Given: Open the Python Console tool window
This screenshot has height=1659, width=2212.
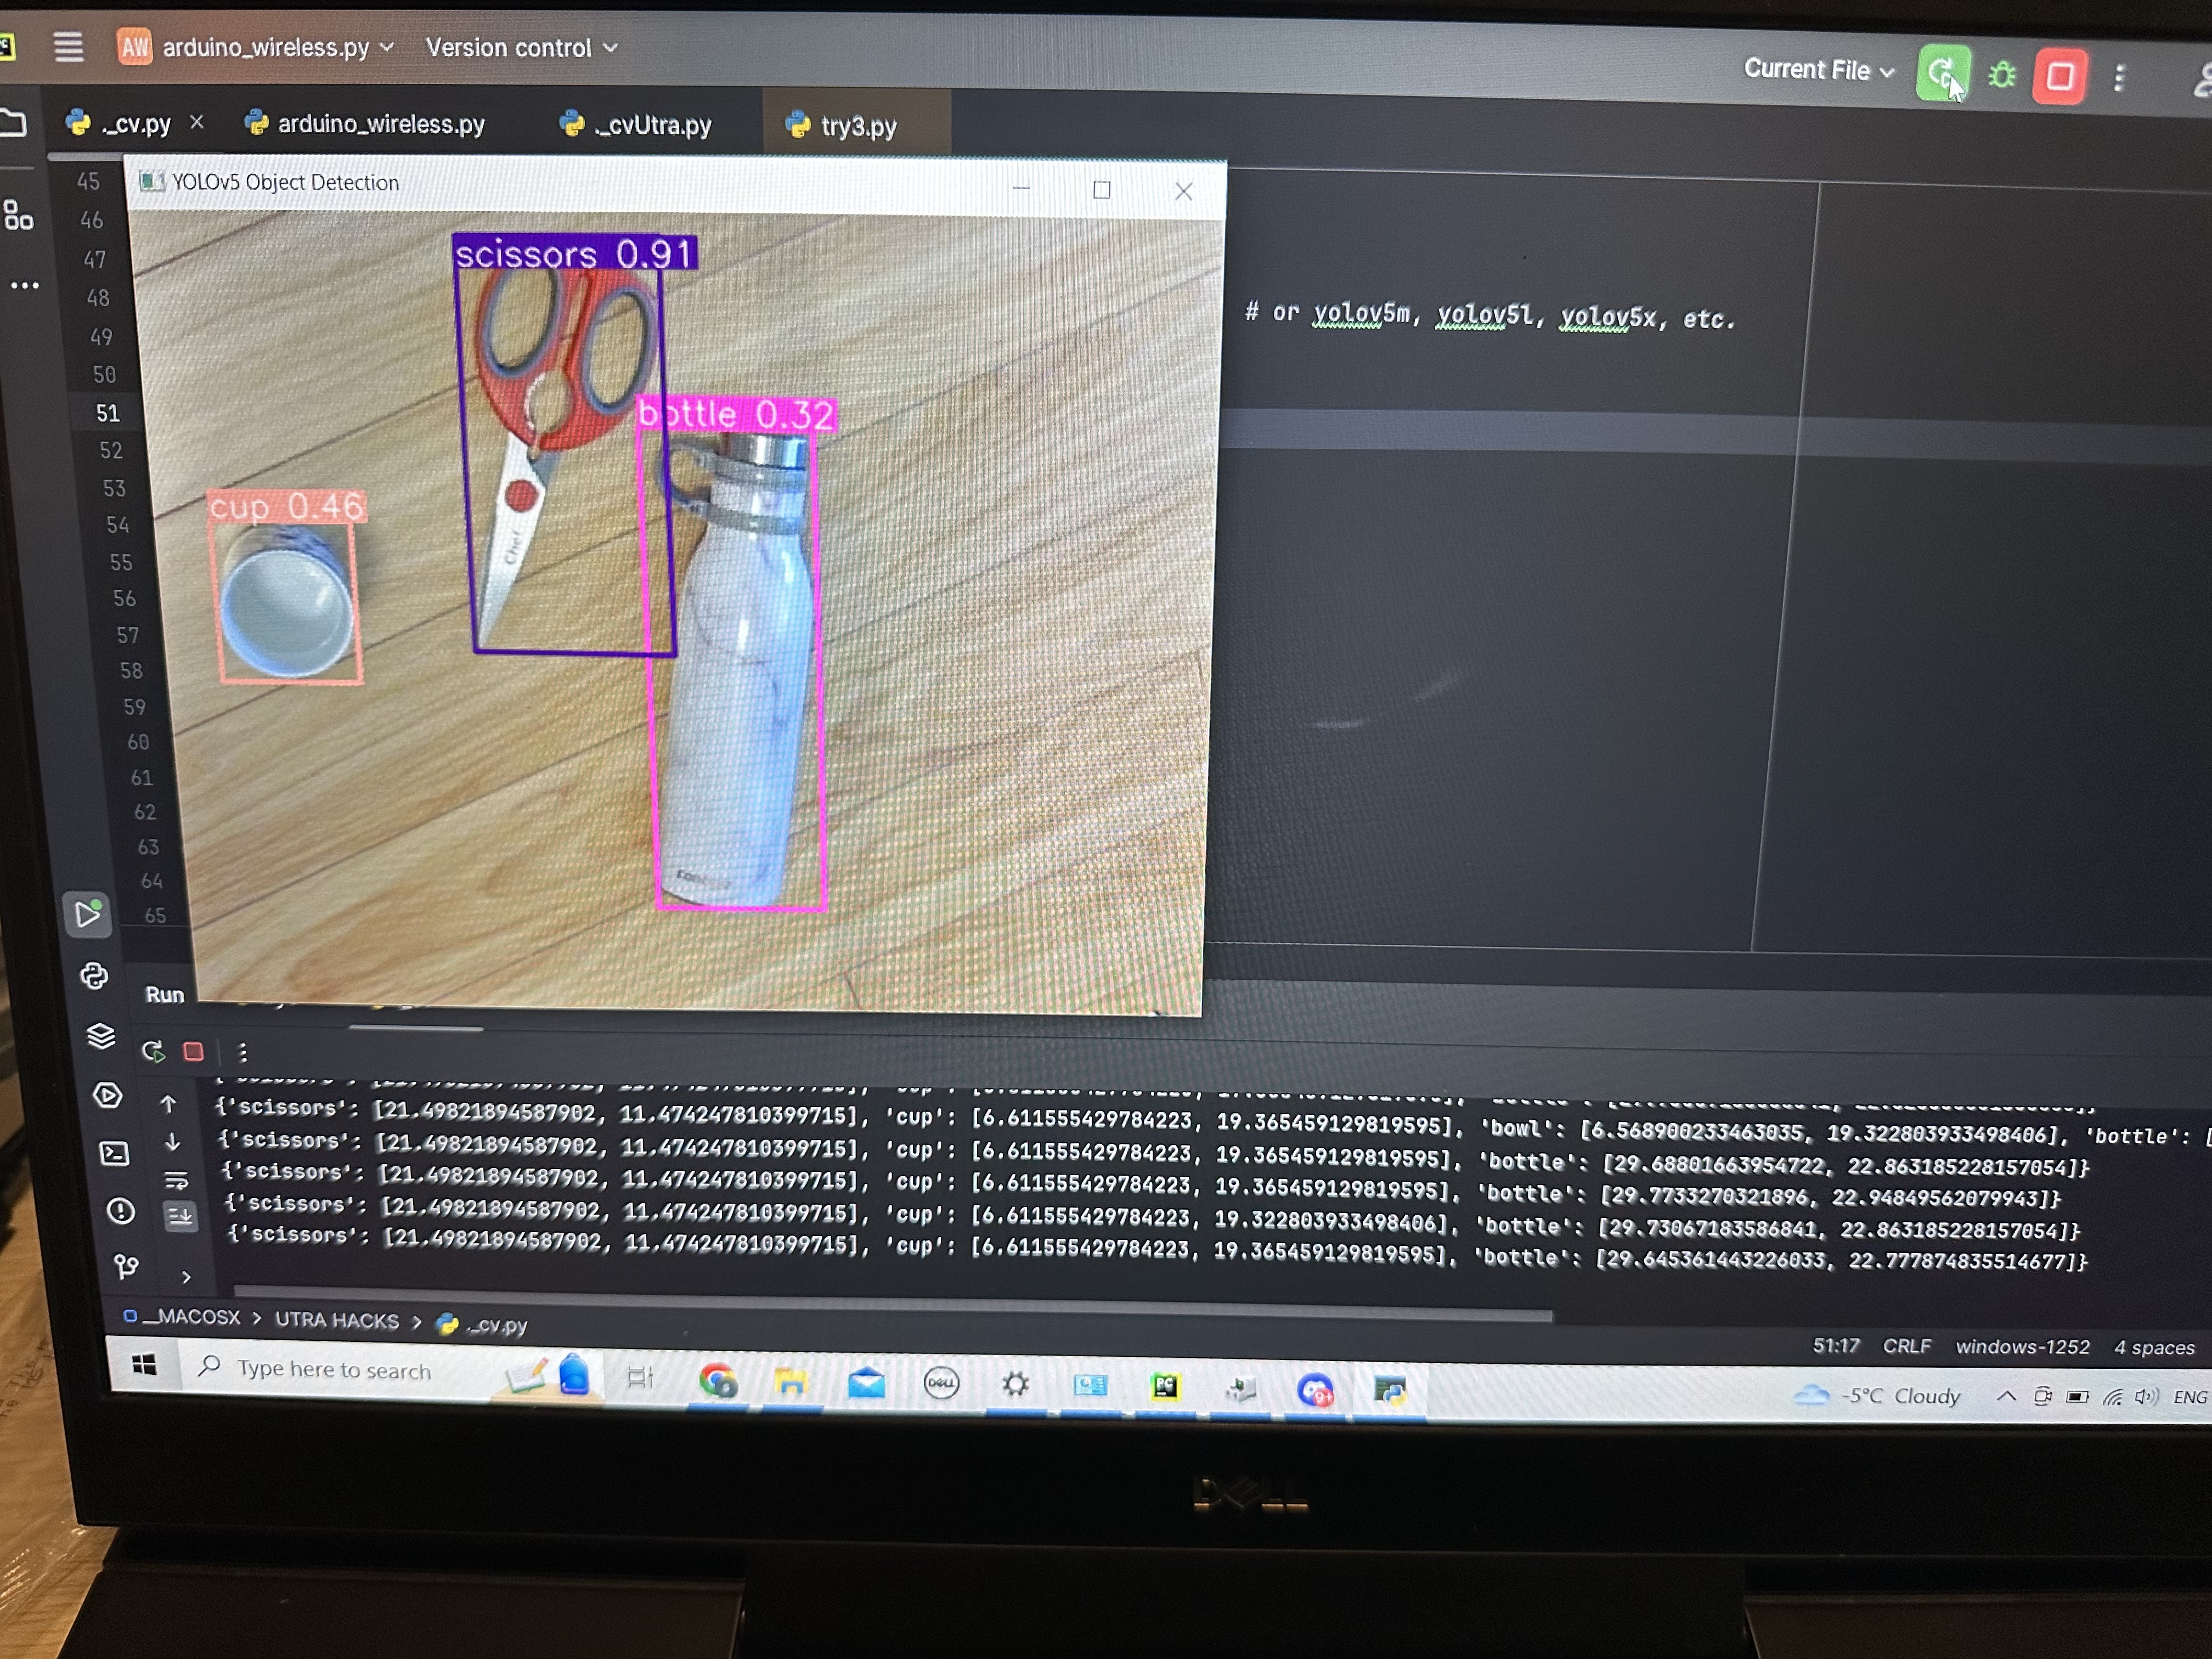Looking at the screenshot, I should [x=94, y=976].
